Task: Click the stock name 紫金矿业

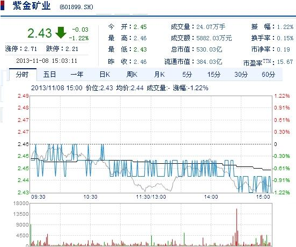Action: [x=32, y=6]
